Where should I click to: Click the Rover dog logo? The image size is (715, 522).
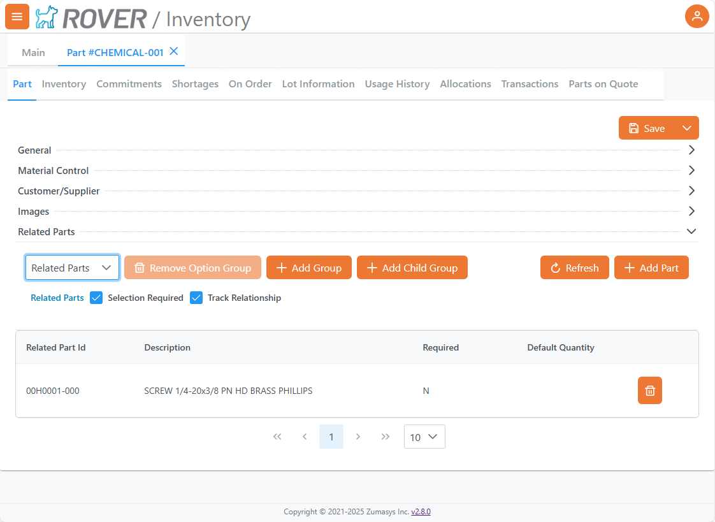coord(46,18)
